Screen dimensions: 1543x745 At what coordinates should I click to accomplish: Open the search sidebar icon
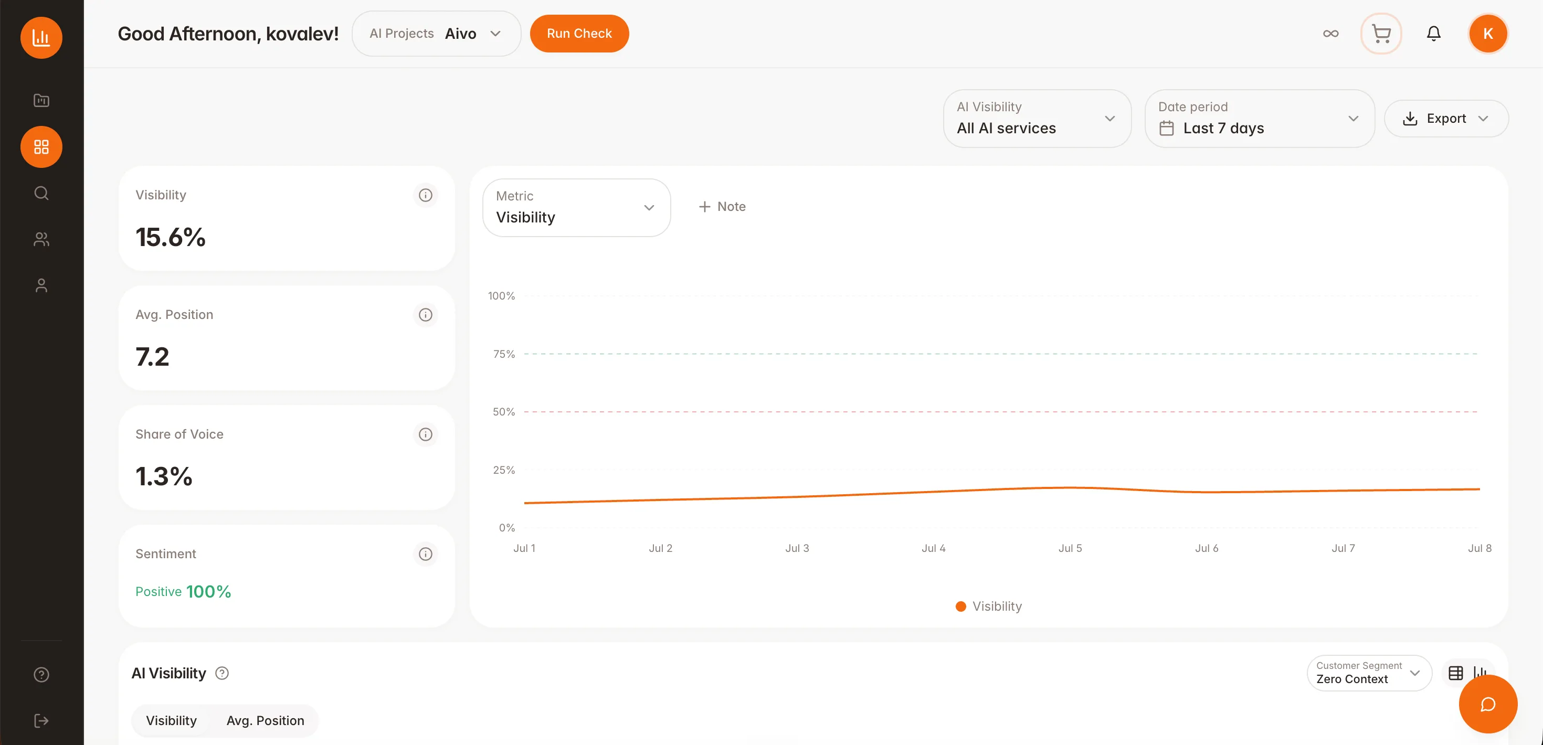pyautogui.click(x=41, y=193)
